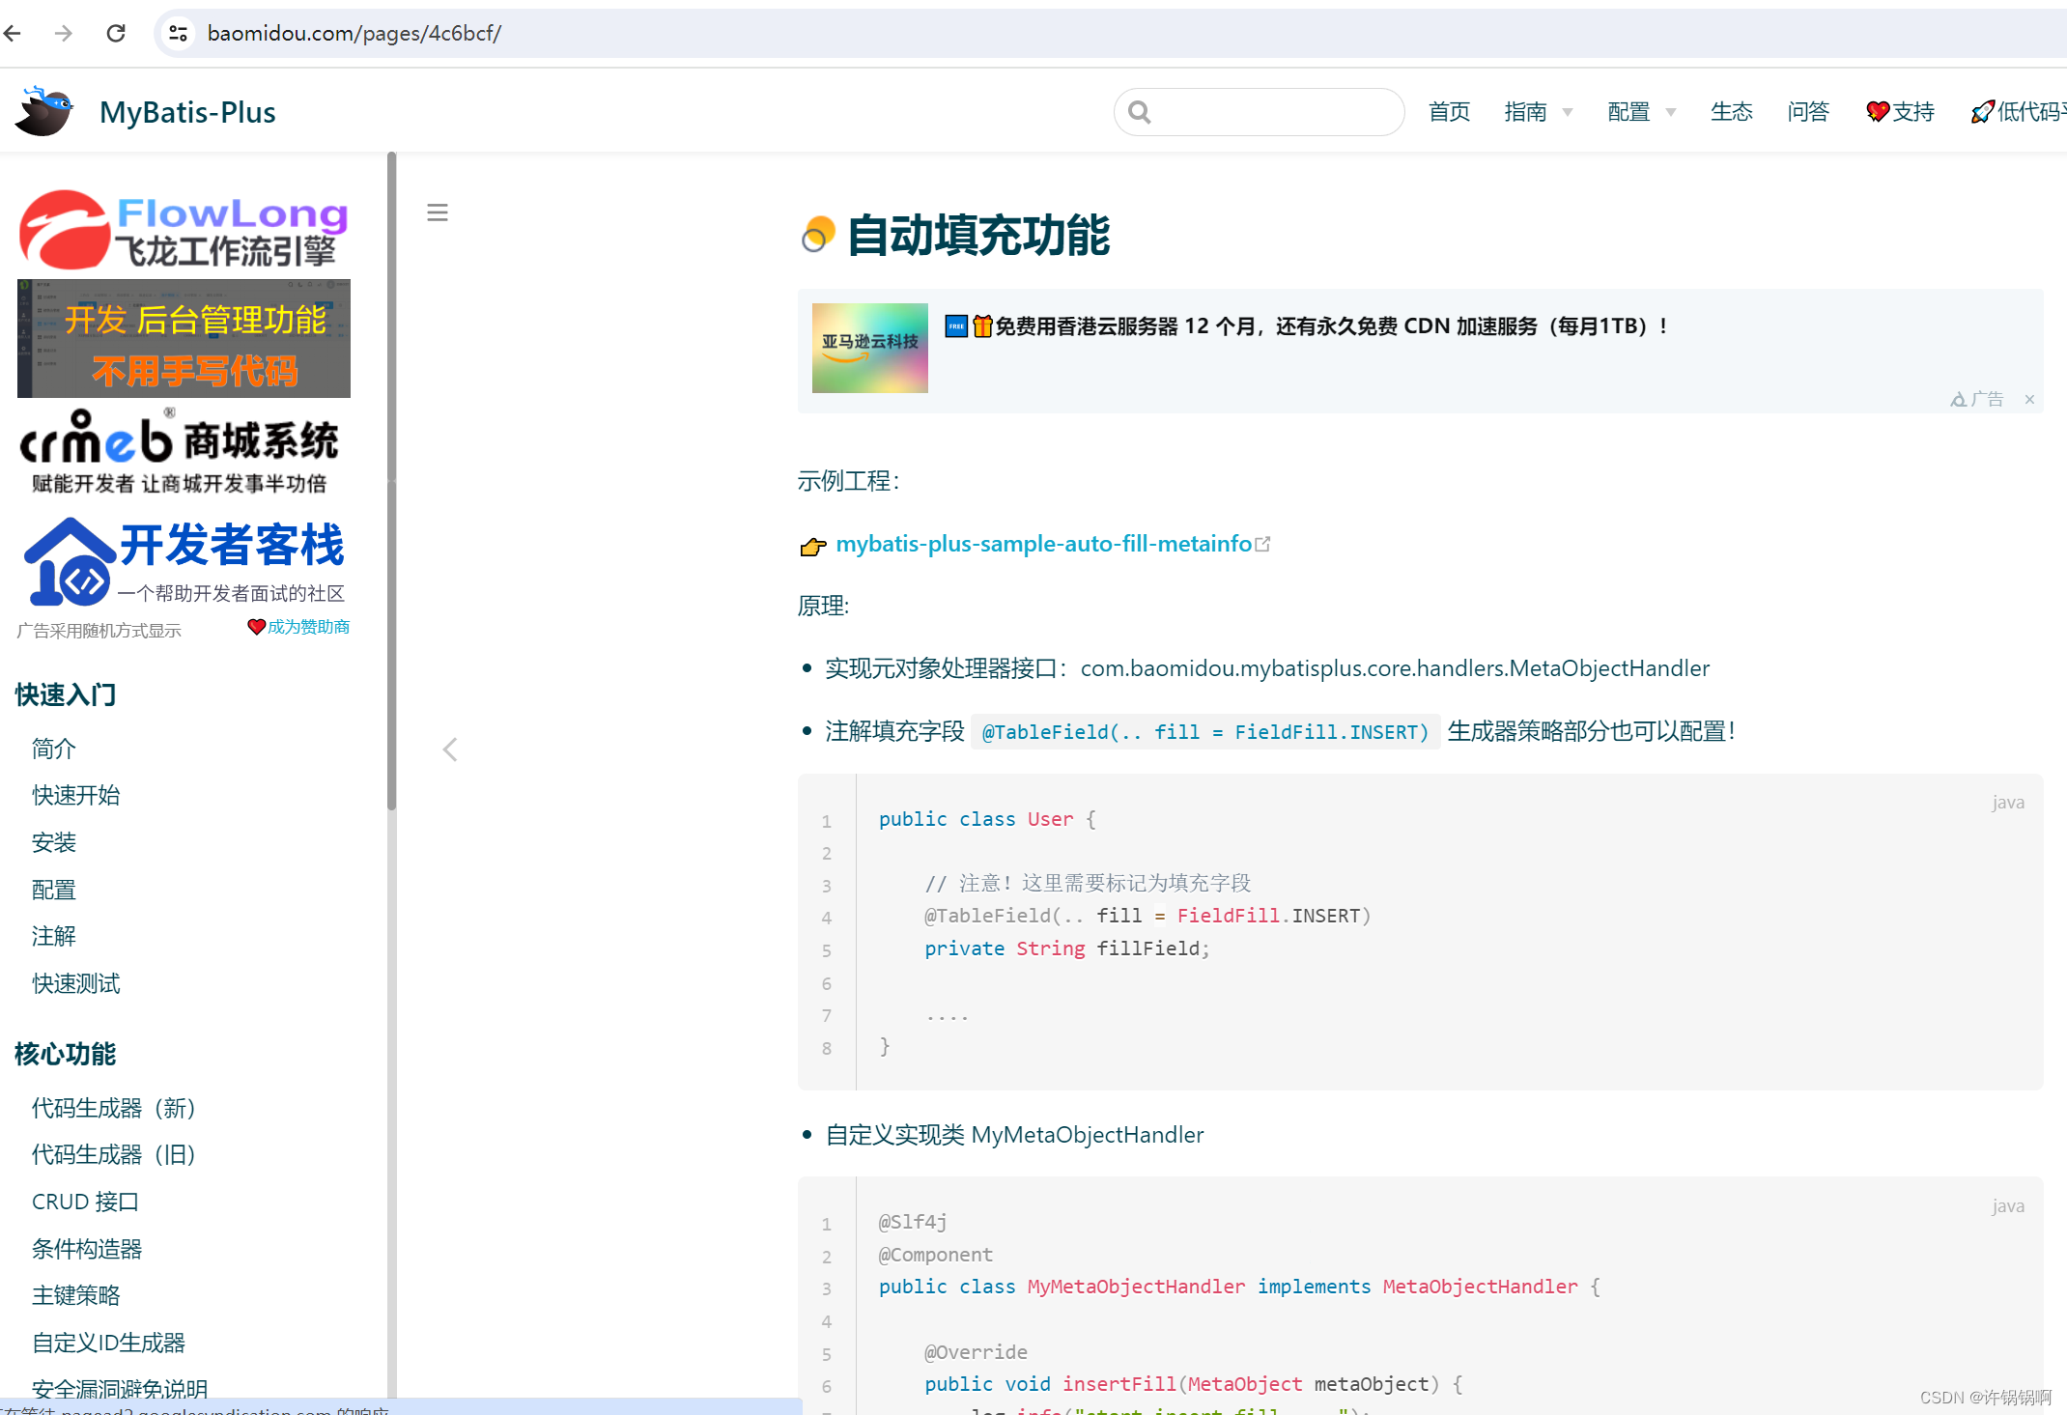This screenshot has width=2067, height=1415.
Task: Open 简介 in the sidebar
Action: 54,749
